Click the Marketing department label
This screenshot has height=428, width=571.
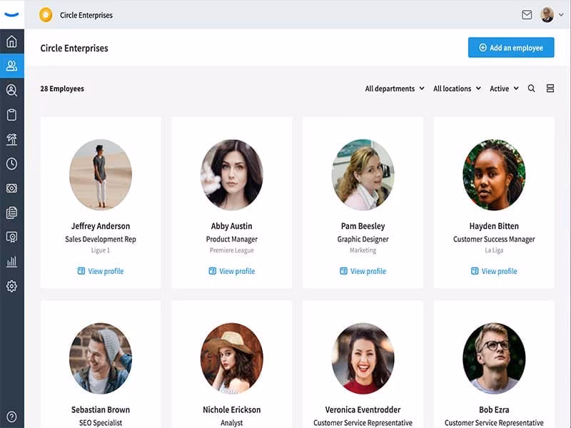click(x=363, y=250)
